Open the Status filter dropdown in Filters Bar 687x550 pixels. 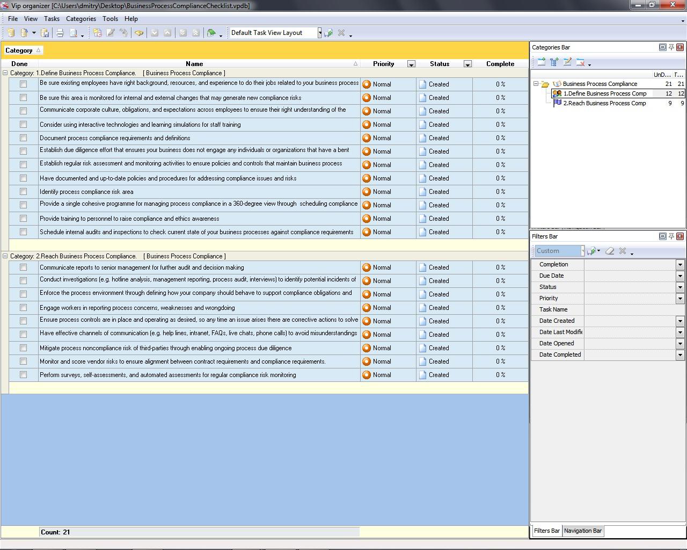click(680, 287)
